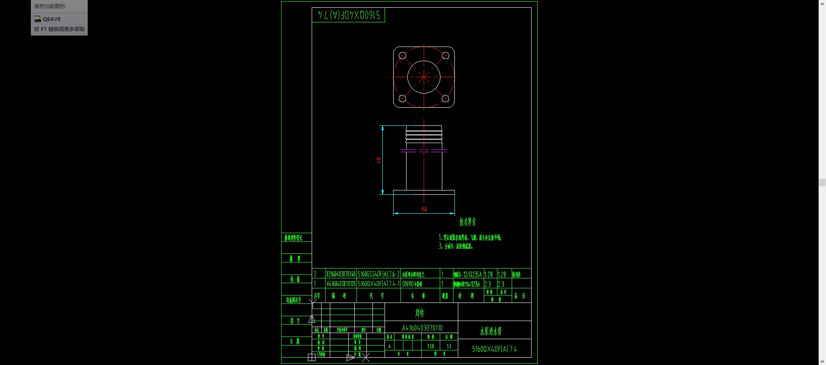
Task: Select the title text 水泵进水管
Action: point(491,331)
